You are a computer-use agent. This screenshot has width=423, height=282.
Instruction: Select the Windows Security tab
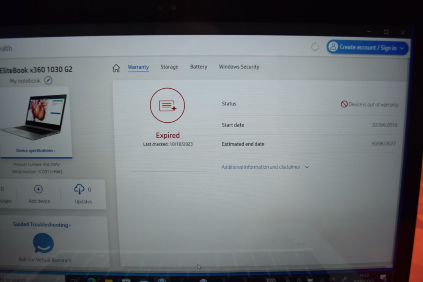pyautogui.click(x=239, y=67)
